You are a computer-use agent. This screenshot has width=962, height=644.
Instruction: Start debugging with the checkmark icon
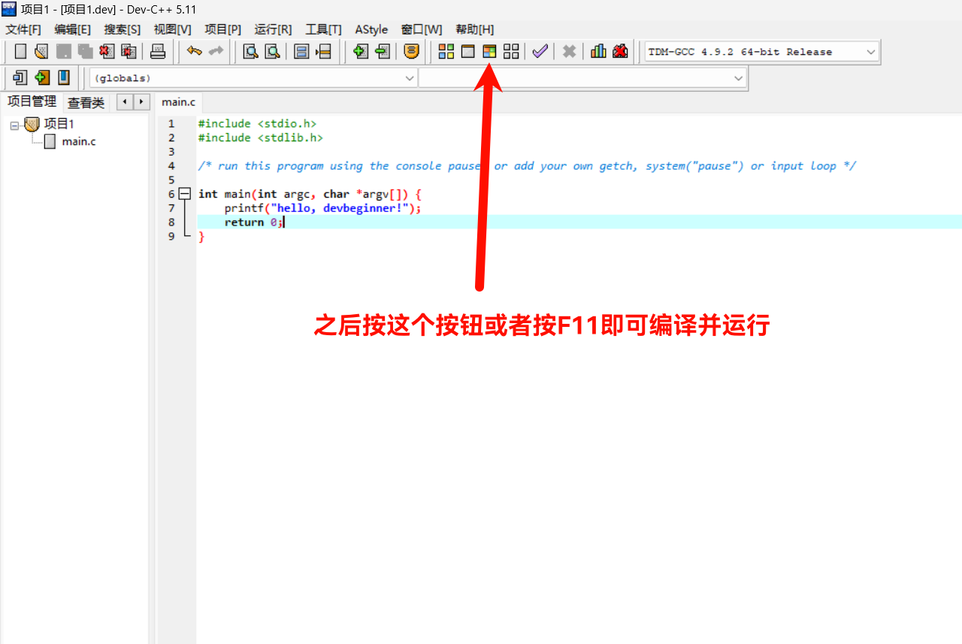(540, 52)
